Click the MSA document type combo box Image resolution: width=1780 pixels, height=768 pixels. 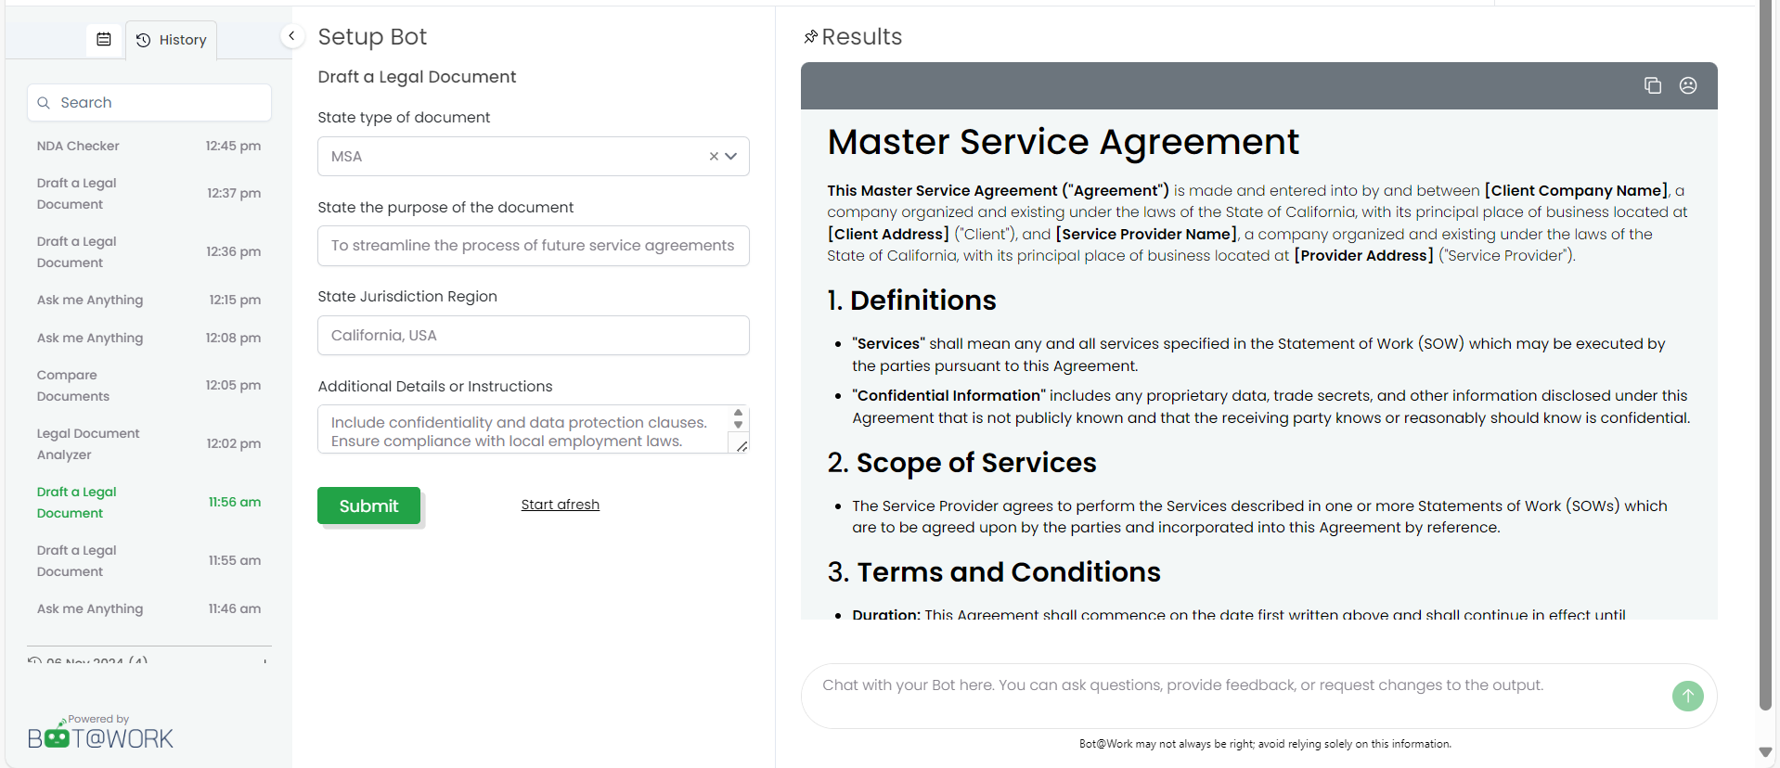coord(533,157)
